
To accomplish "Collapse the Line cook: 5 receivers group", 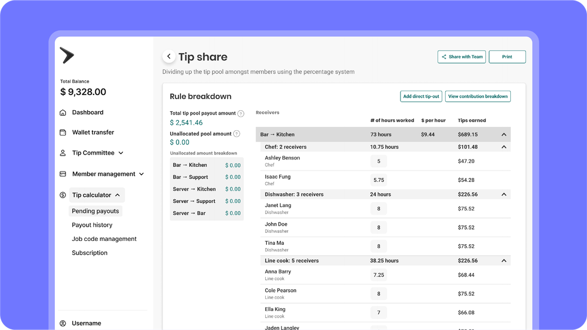I will coord(504,260).
